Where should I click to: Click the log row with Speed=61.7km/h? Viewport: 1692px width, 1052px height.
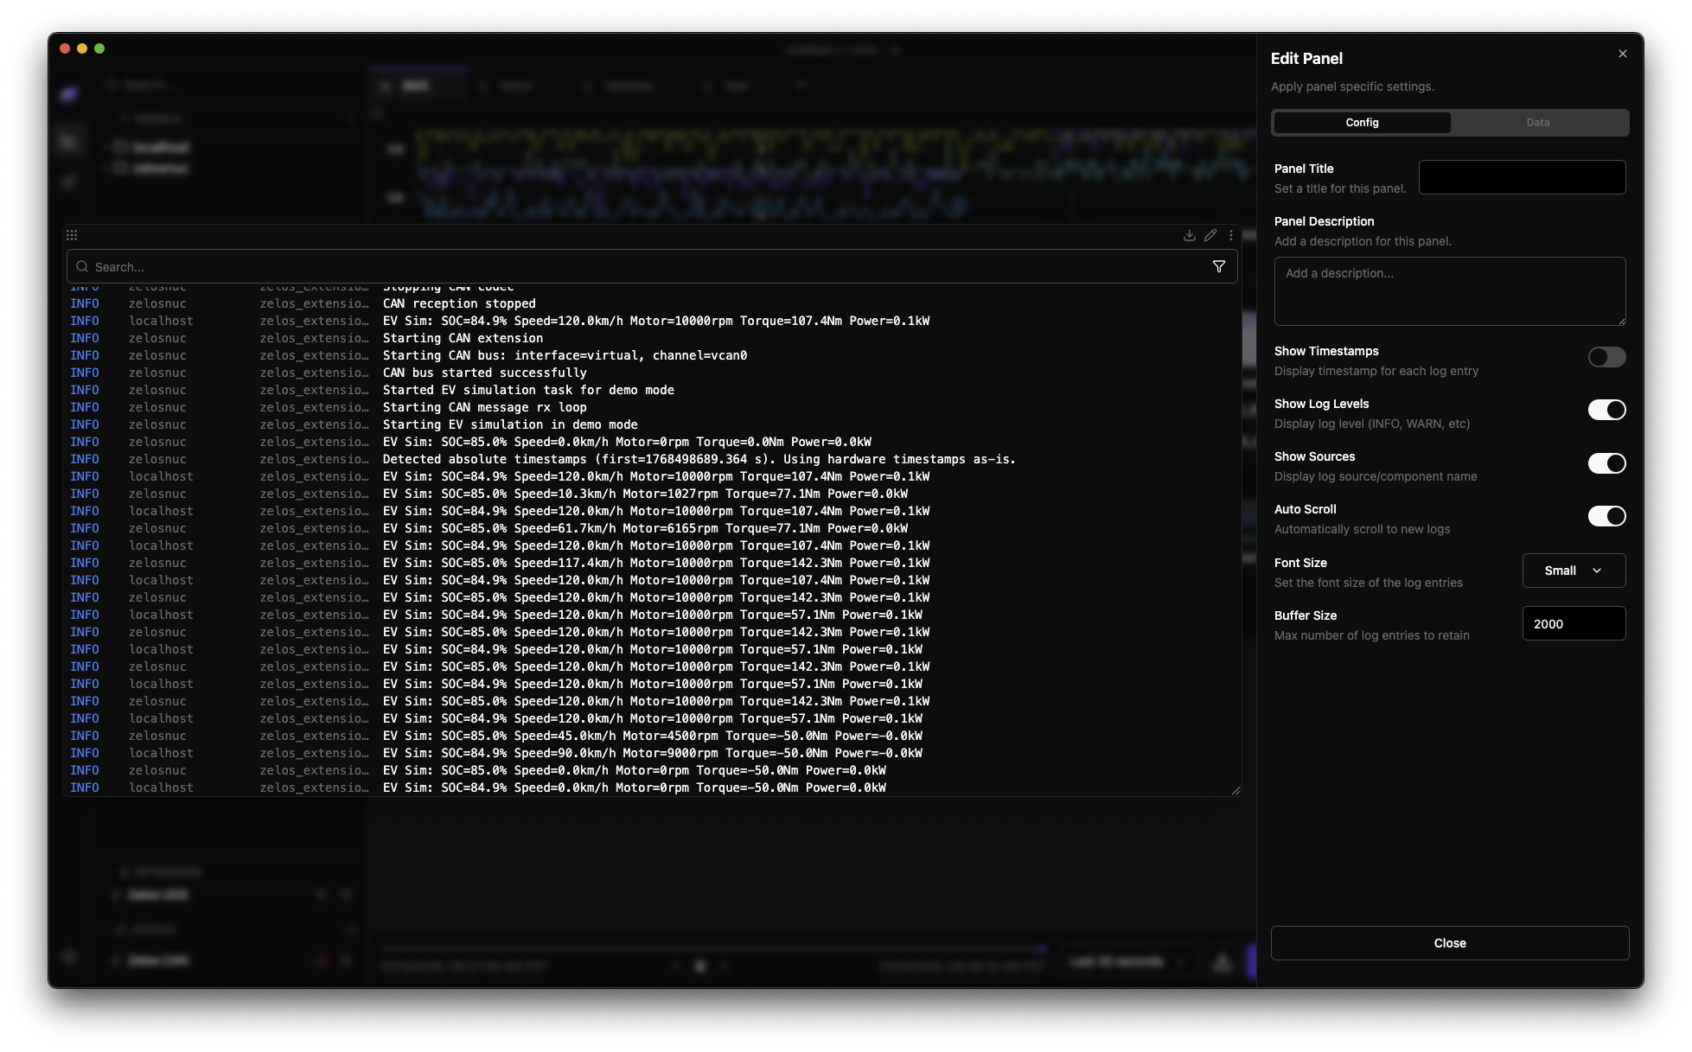(652, 528)
